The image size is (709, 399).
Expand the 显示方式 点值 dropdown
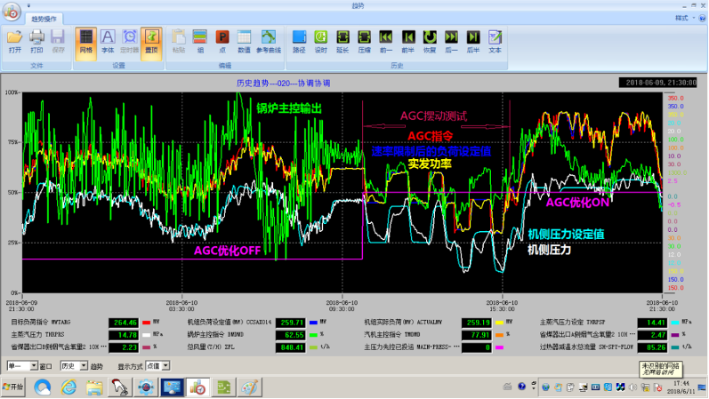158,365
